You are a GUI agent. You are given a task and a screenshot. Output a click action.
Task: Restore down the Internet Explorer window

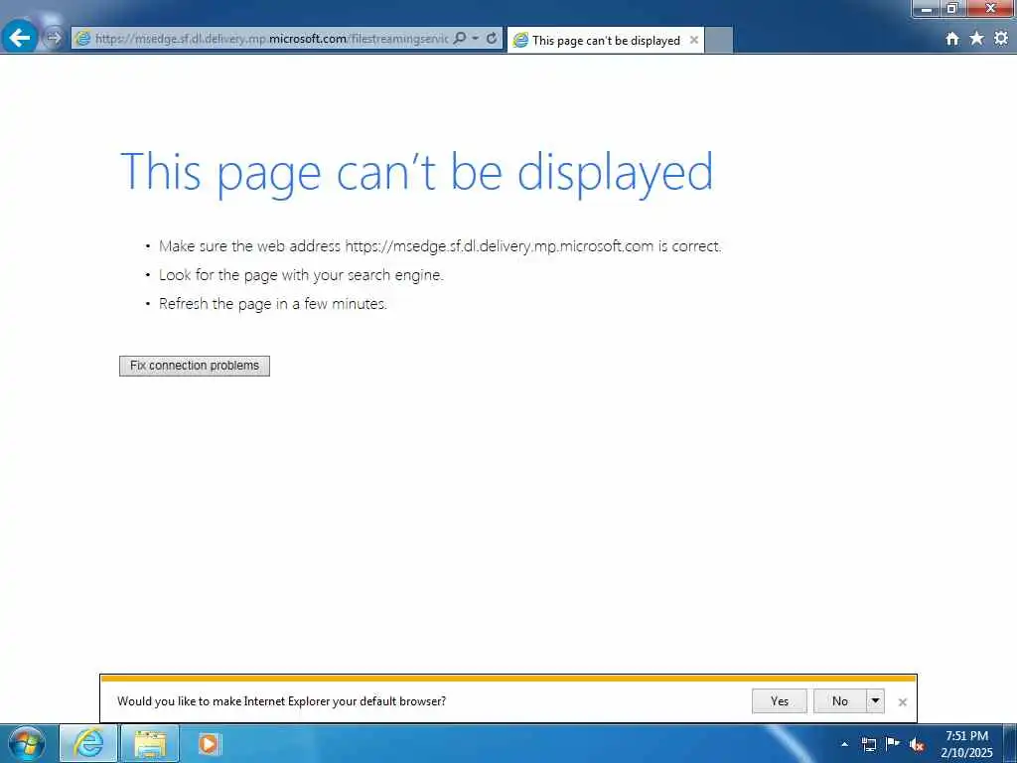(x=952, y=8)
